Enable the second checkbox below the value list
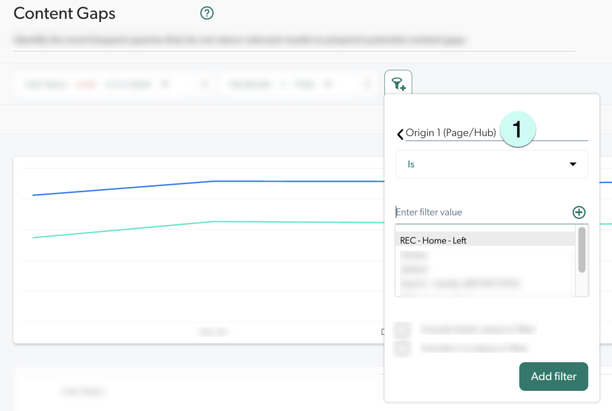Screen dimensions: 612x411 [402, 348]
